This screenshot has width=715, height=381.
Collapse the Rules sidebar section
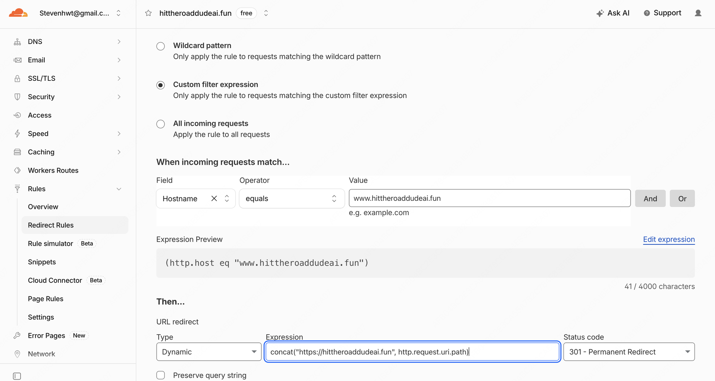(x=119, y=189)
